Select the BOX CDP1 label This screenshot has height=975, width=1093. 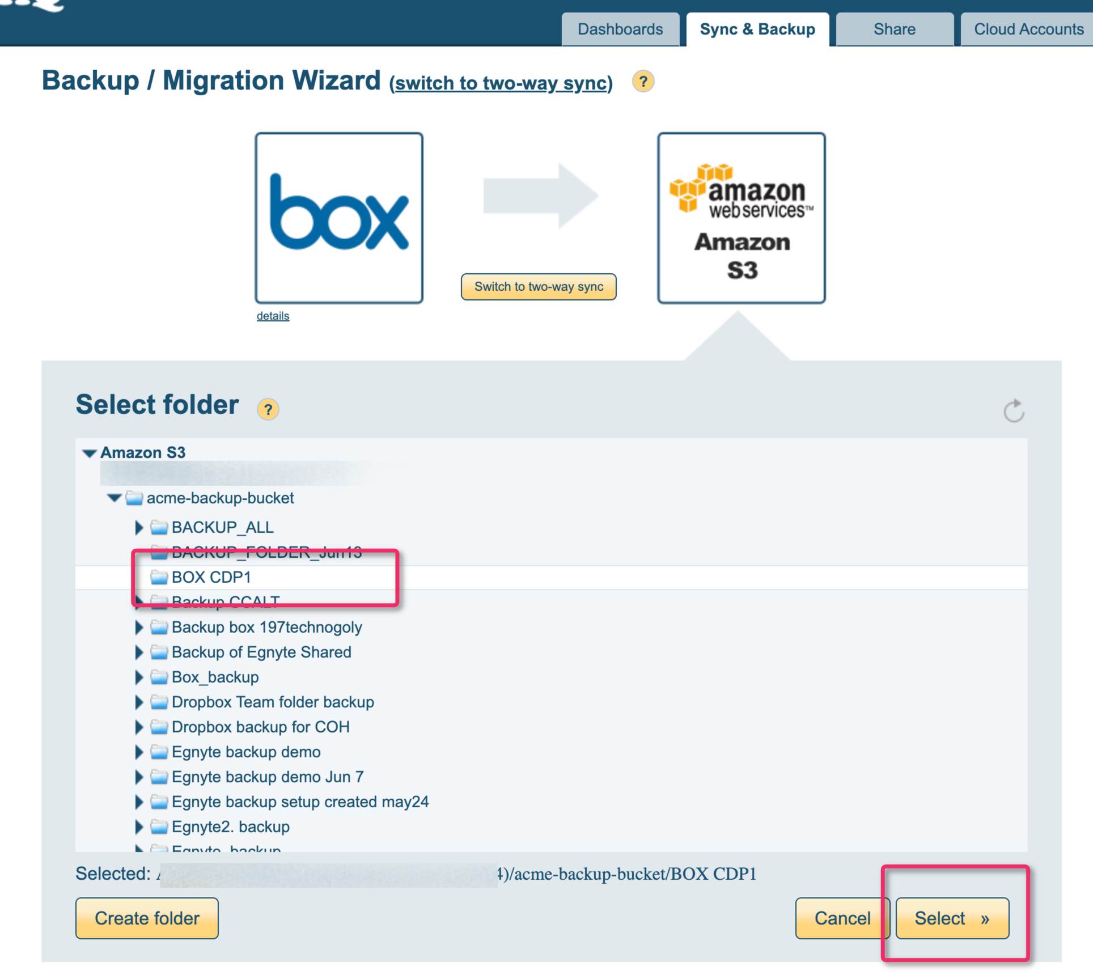[x=211, y=577]
